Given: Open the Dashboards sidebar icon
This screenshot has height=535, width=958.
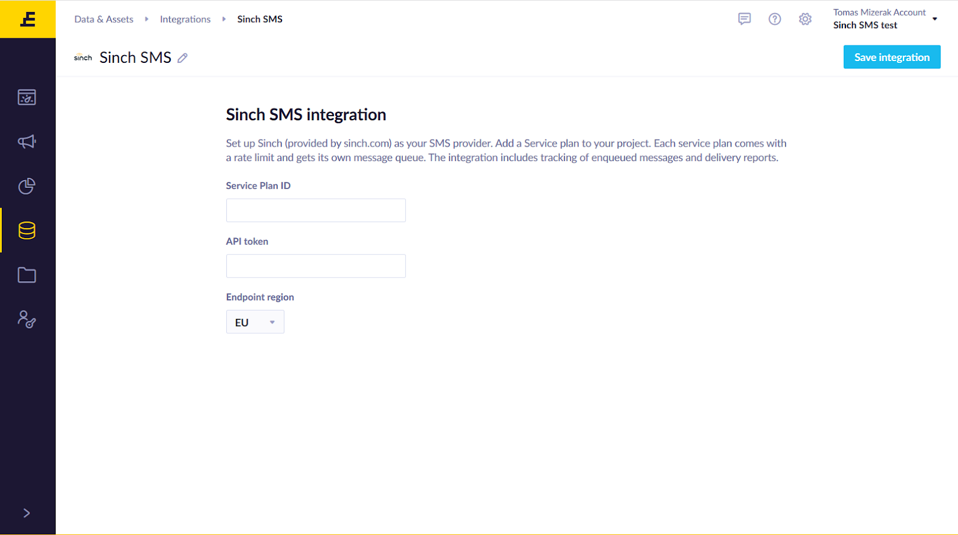Looking at the screenshot, I should (x=27, y=97).
